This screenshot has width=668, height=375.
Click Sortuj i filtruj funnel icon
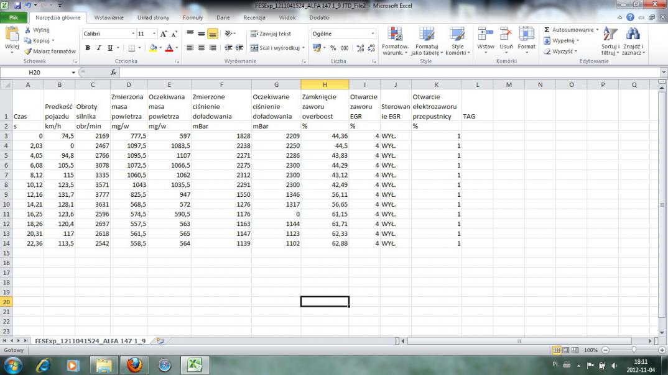click(610, 35)
